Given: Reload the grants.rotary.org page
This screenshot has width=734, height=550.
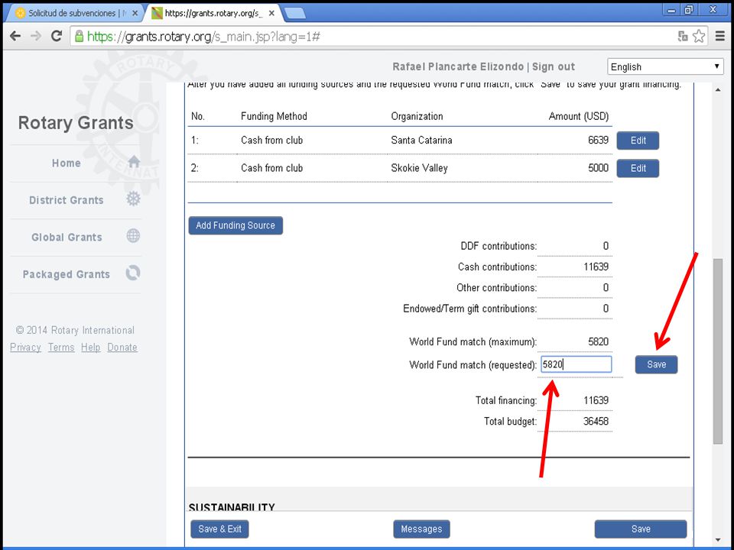Looking at the screenshot, I should [57, 36].
